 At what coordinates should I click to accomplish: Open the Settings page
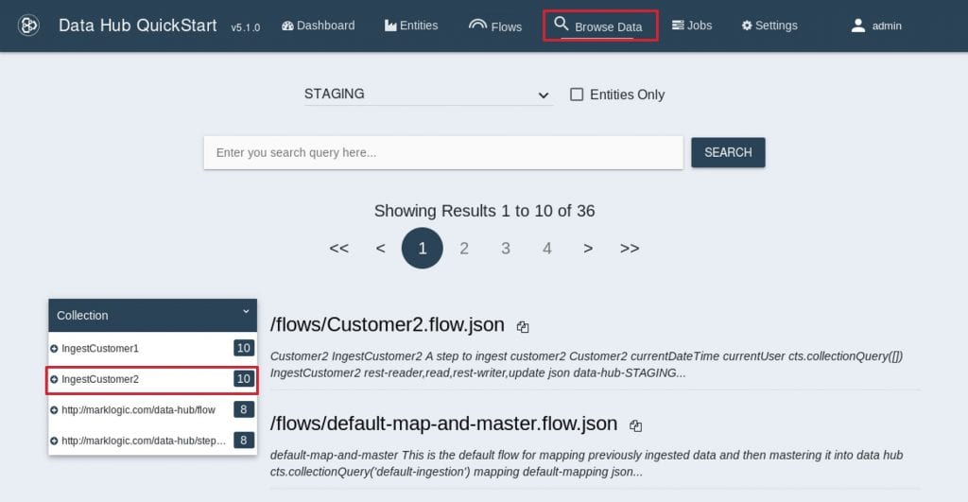[769, 26]
